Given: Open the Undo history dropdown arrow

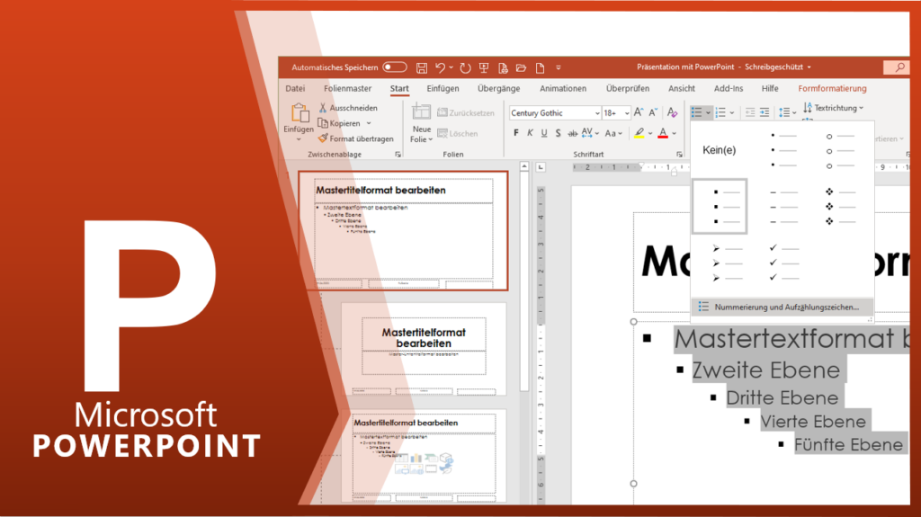Looking at the screenshot, I should (452, 68).
